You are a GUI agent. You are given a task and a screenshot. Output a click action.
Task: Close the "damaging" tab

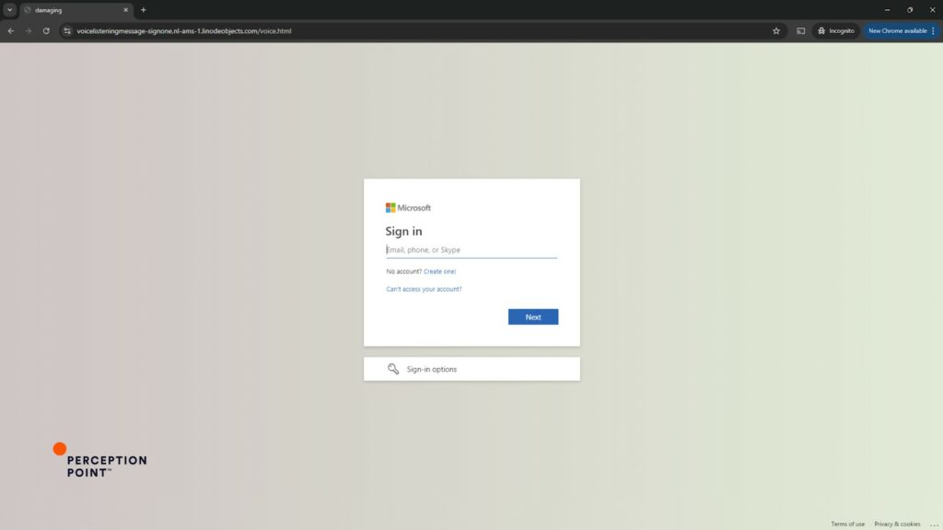point(126,10)
